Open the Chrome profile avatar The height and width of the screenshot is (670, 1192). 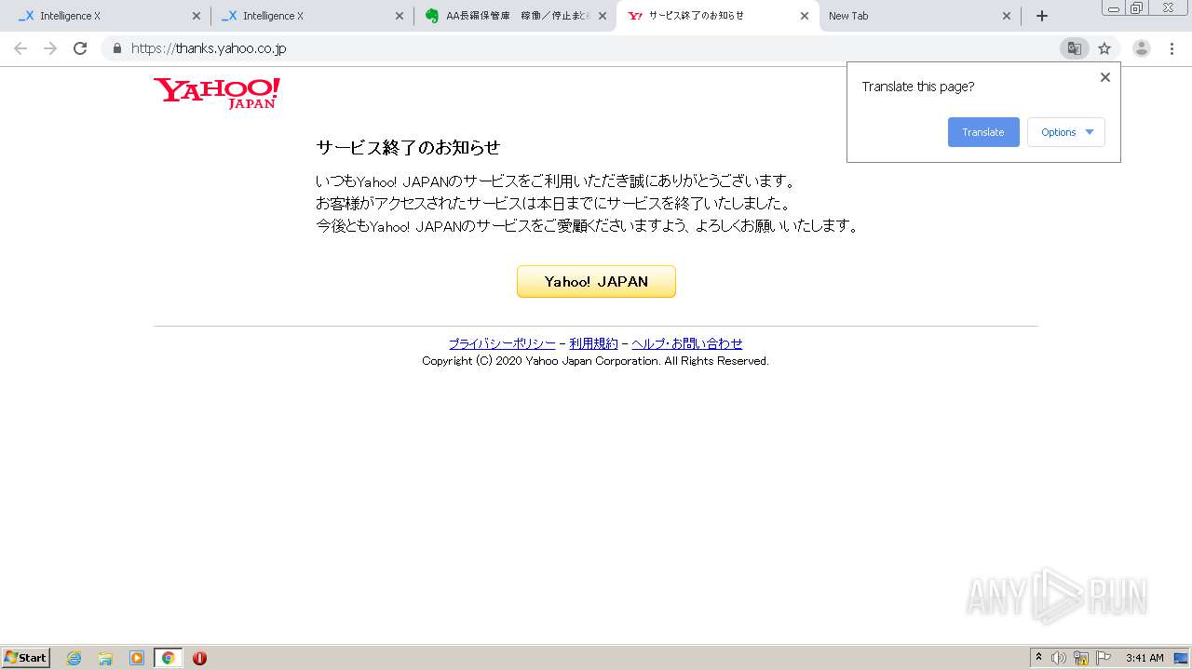[x=1142, y=48]
